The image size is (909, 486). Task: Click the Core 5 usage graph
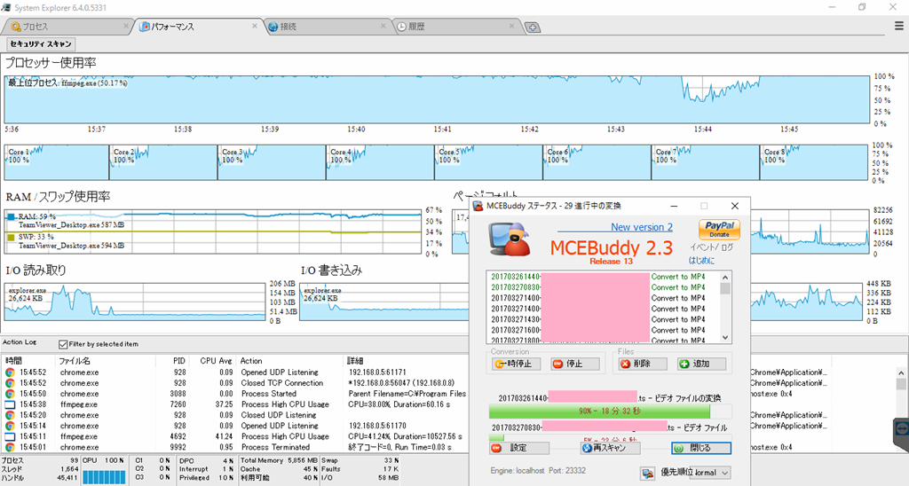[489, 162]
